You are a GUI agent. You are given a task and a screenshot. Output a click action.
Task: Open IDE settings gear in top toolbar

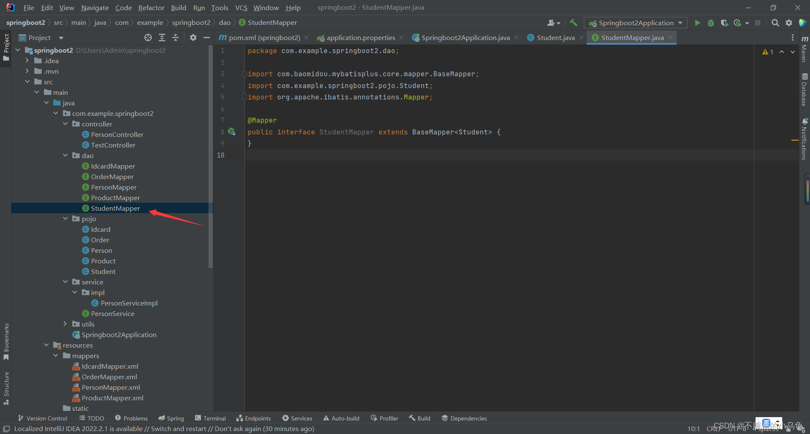[788, 23]
